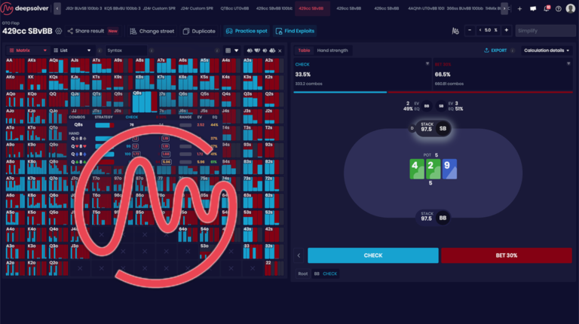Open the notifications bell
This screenshot has width=579, height=324.
(546, 8)
